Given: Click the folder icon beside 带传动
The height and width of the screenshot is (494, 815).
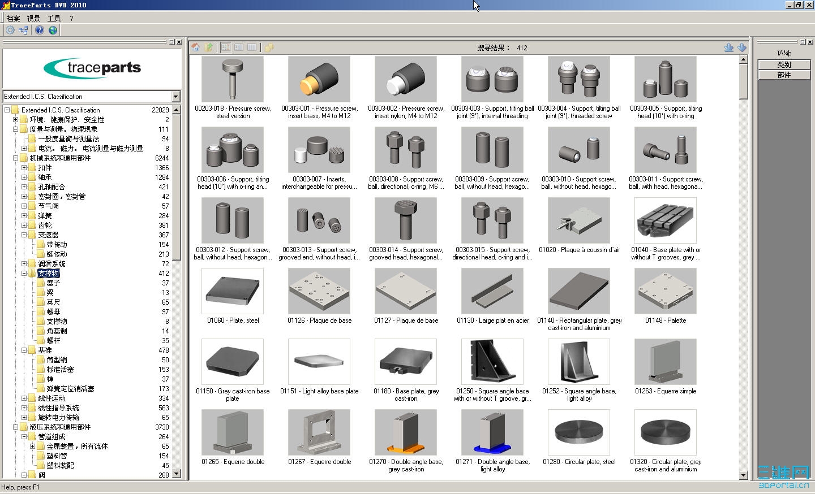Looking at the screenshot, I should click(40, 245).
